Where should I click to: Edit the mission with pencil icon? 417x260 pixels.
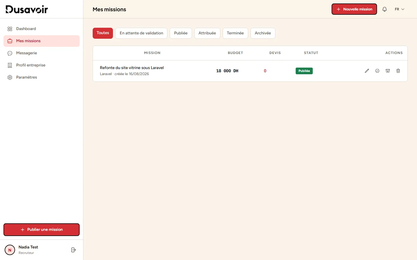pos(367,71)
